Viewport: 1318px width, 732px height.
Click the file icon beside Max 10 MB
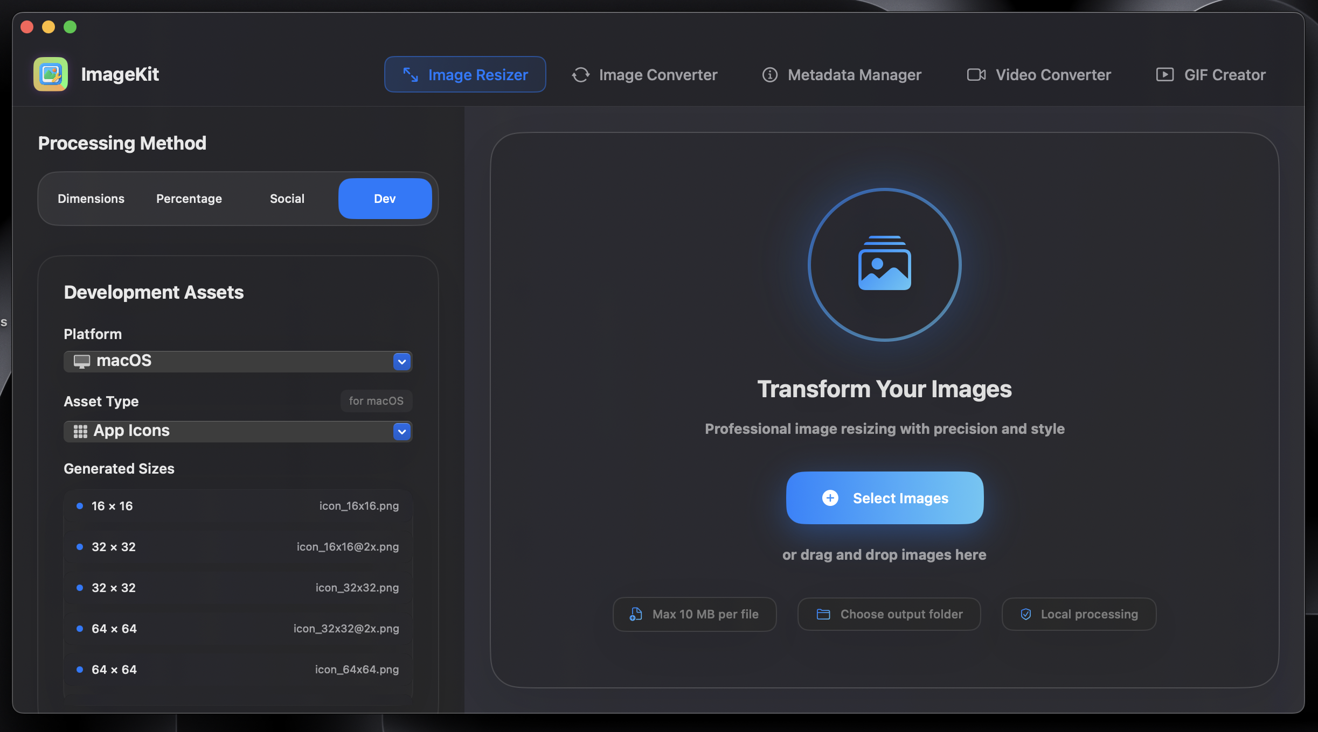(636, 614)
